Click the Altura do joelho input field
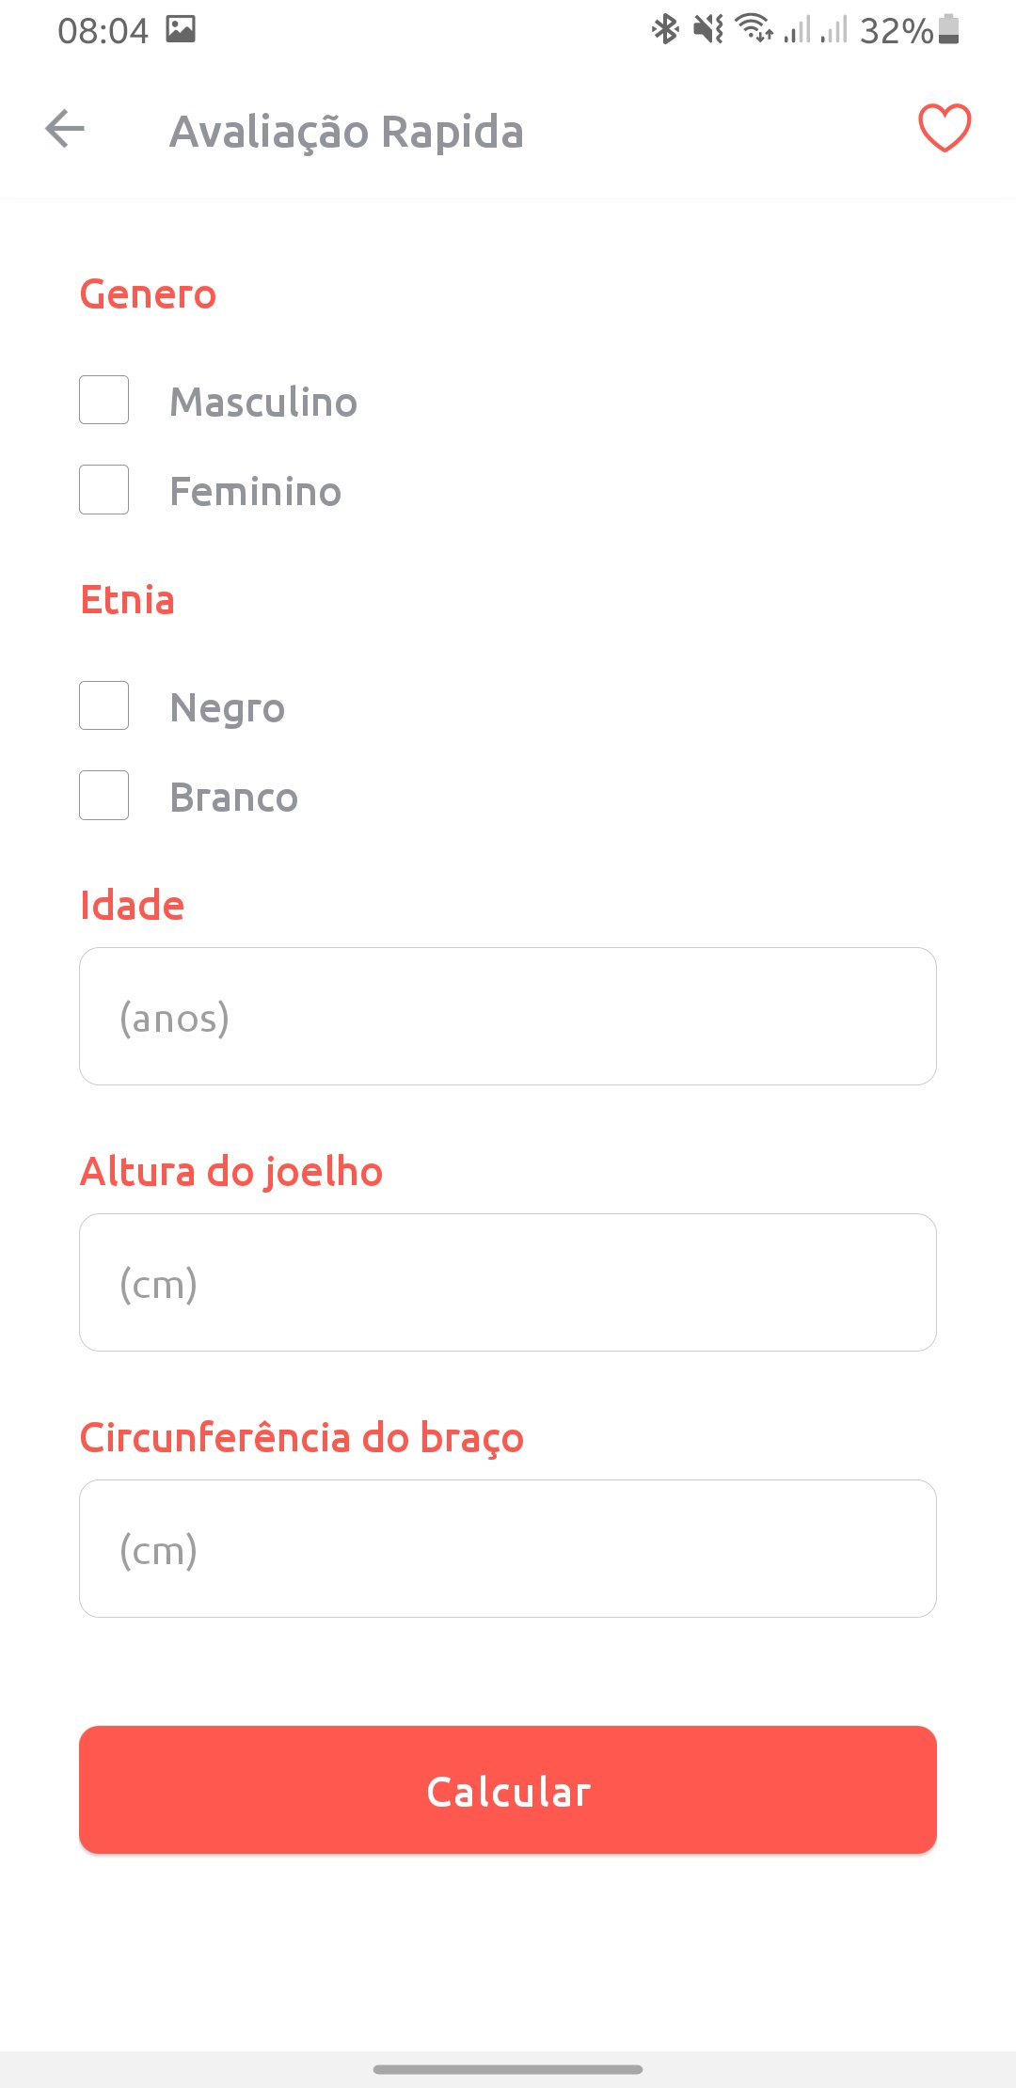The width and height of the screenshot is (1016, 2088). click(x=508, y=1282)
